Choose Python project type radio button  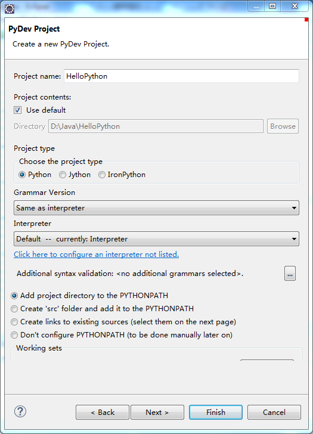pos(22,175)
